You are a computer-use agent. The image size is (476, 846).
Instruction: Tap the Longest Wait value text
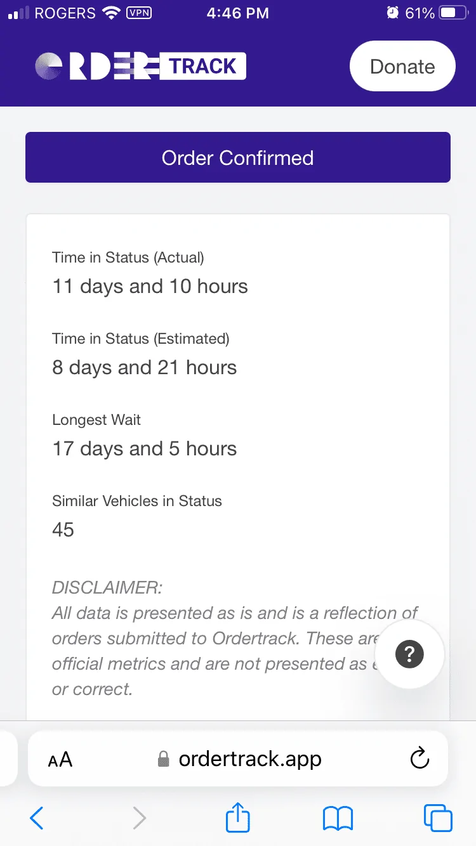pos(144,448)
